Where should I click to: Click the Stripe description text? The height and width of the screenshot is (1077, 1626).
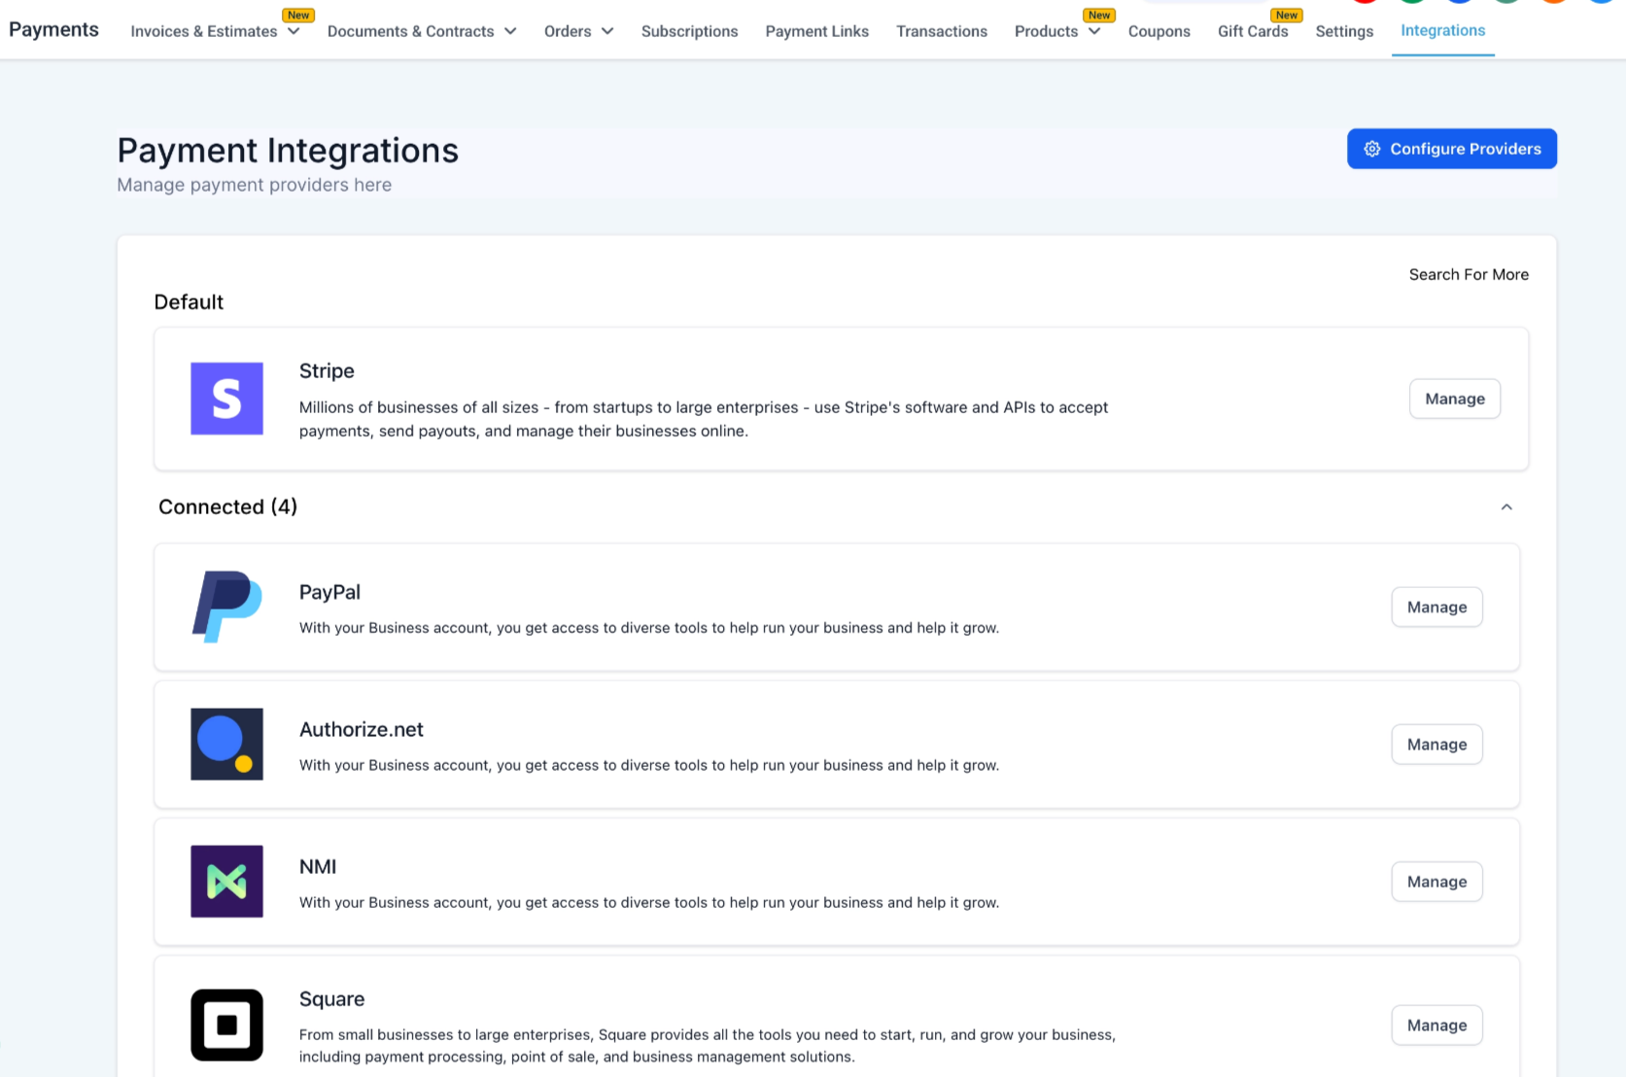pyautogui.click(x=704, y=419)
